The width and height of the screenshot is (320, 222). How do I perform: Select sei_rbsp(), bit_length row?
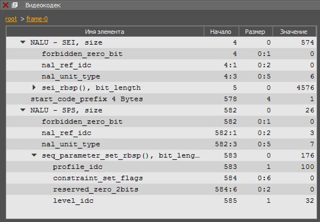coord(161,88)
